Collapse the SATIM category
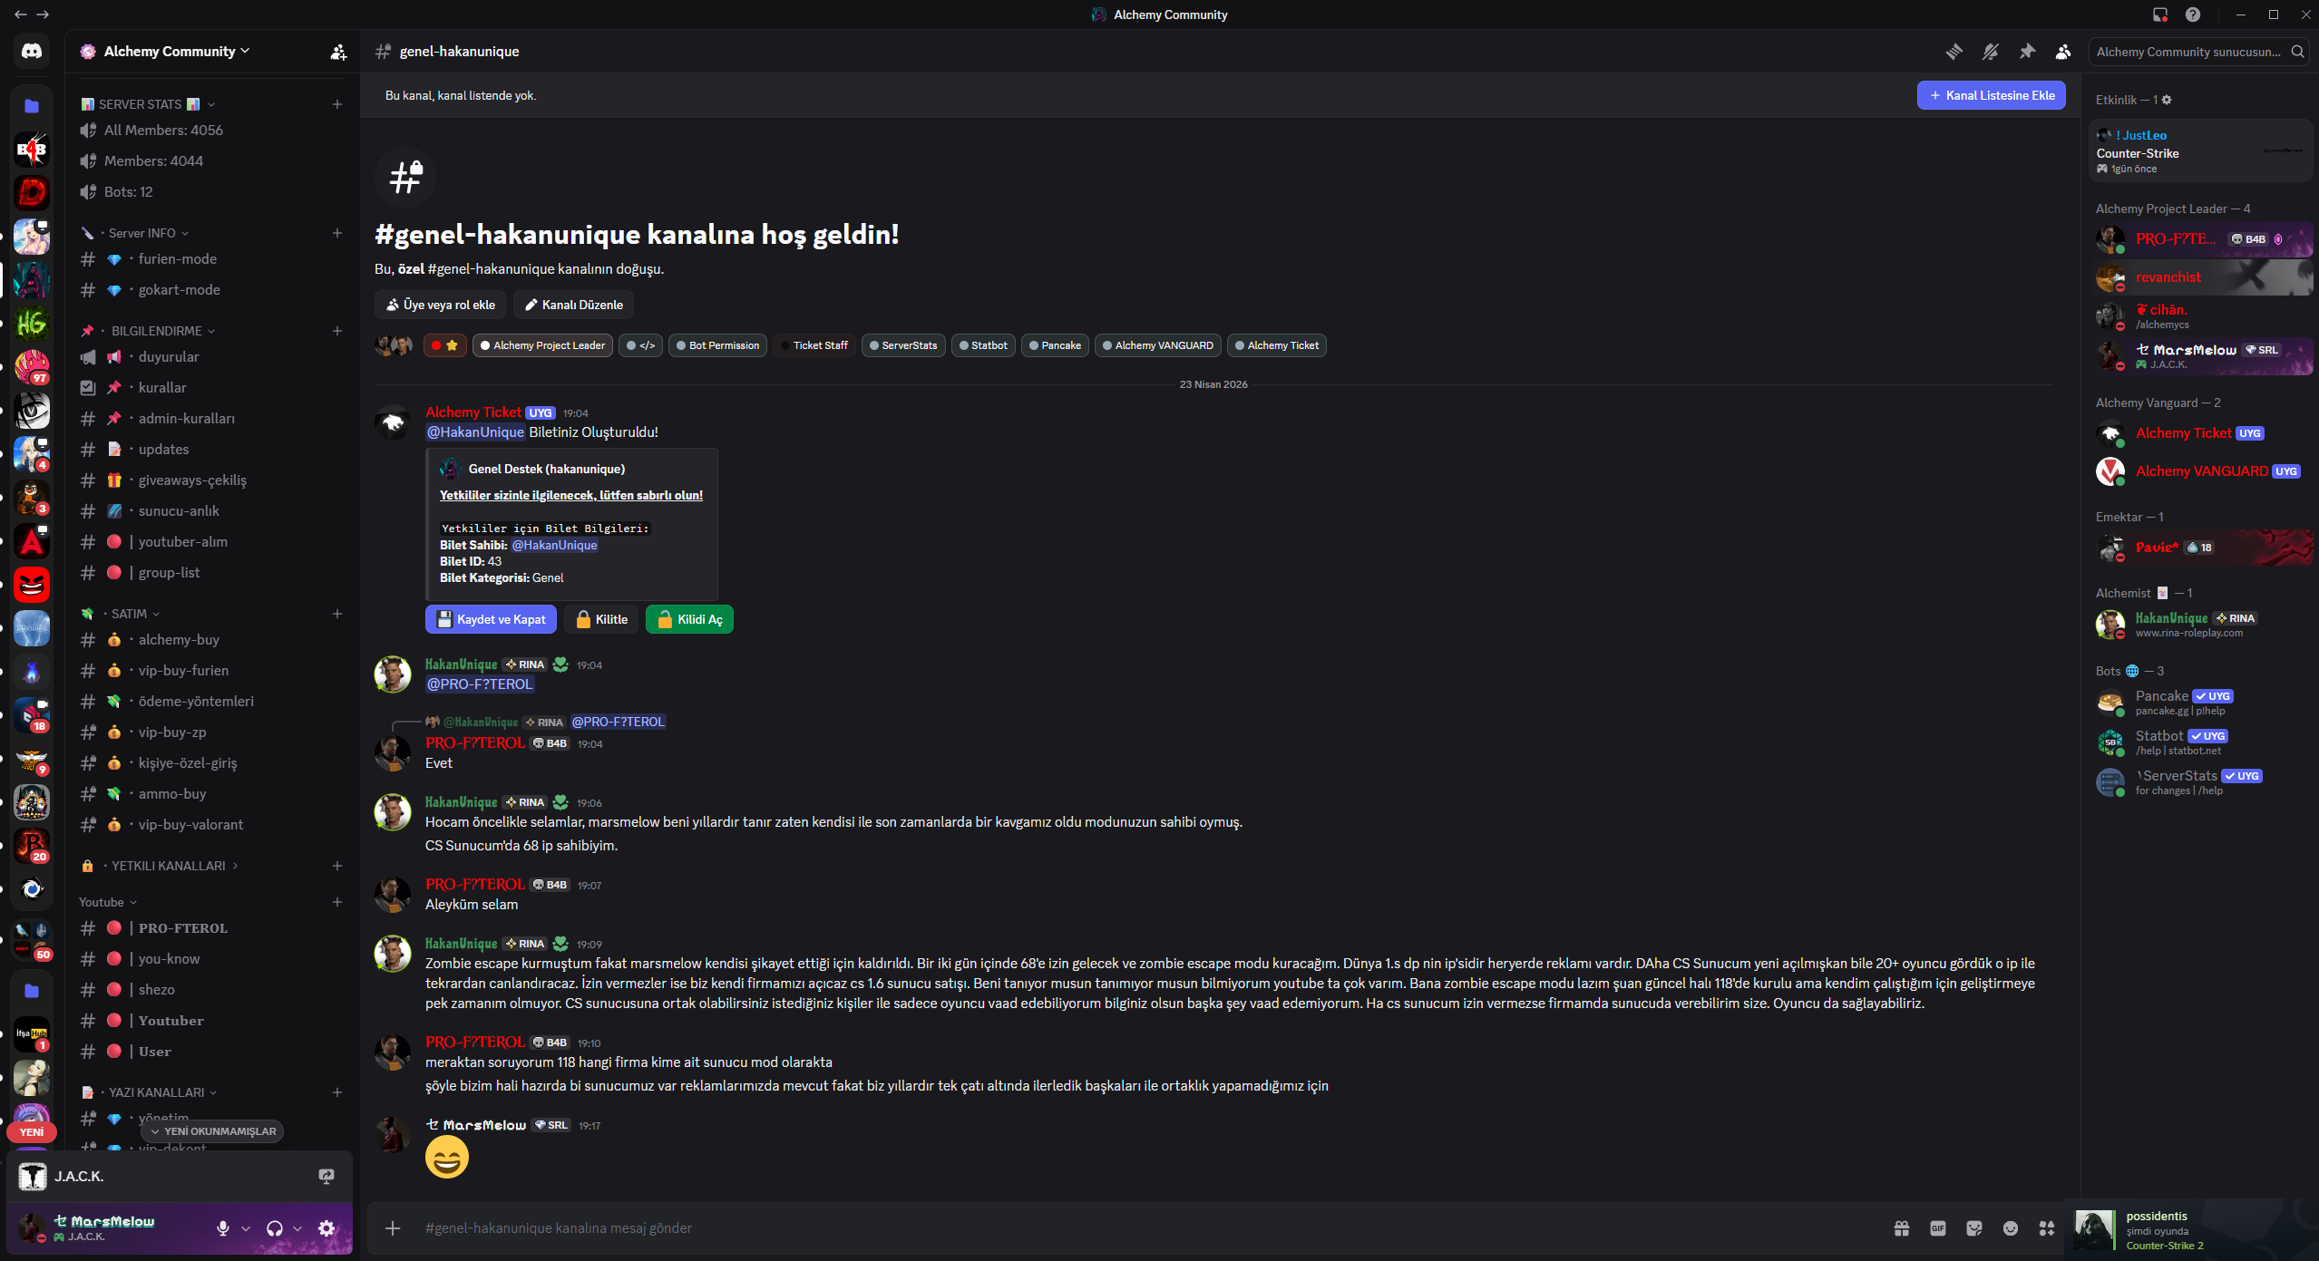This screenshot has height=1261, width=2319. [x=120, y=614]
